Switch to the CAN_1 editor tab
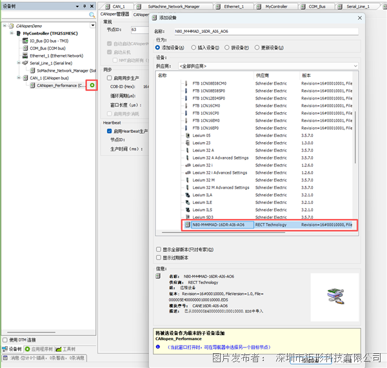This screenshot has height=368, width=387. 115,6
